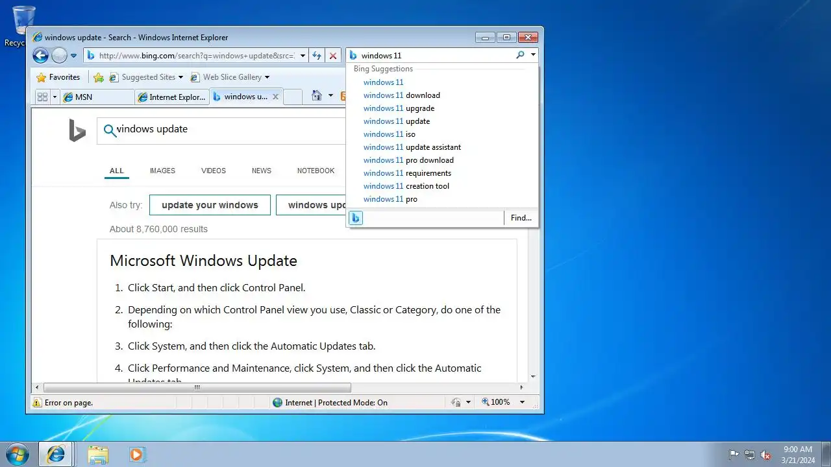Open the Web Slice Gallery dropdown
The width and height of the screenshot is (831, 467).
click(x=230, y=77)
